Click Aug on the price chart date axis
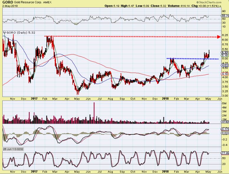Image resolution: width=229 pixels, height=174 pixels. pyautogui.click(x=110, y=99)
